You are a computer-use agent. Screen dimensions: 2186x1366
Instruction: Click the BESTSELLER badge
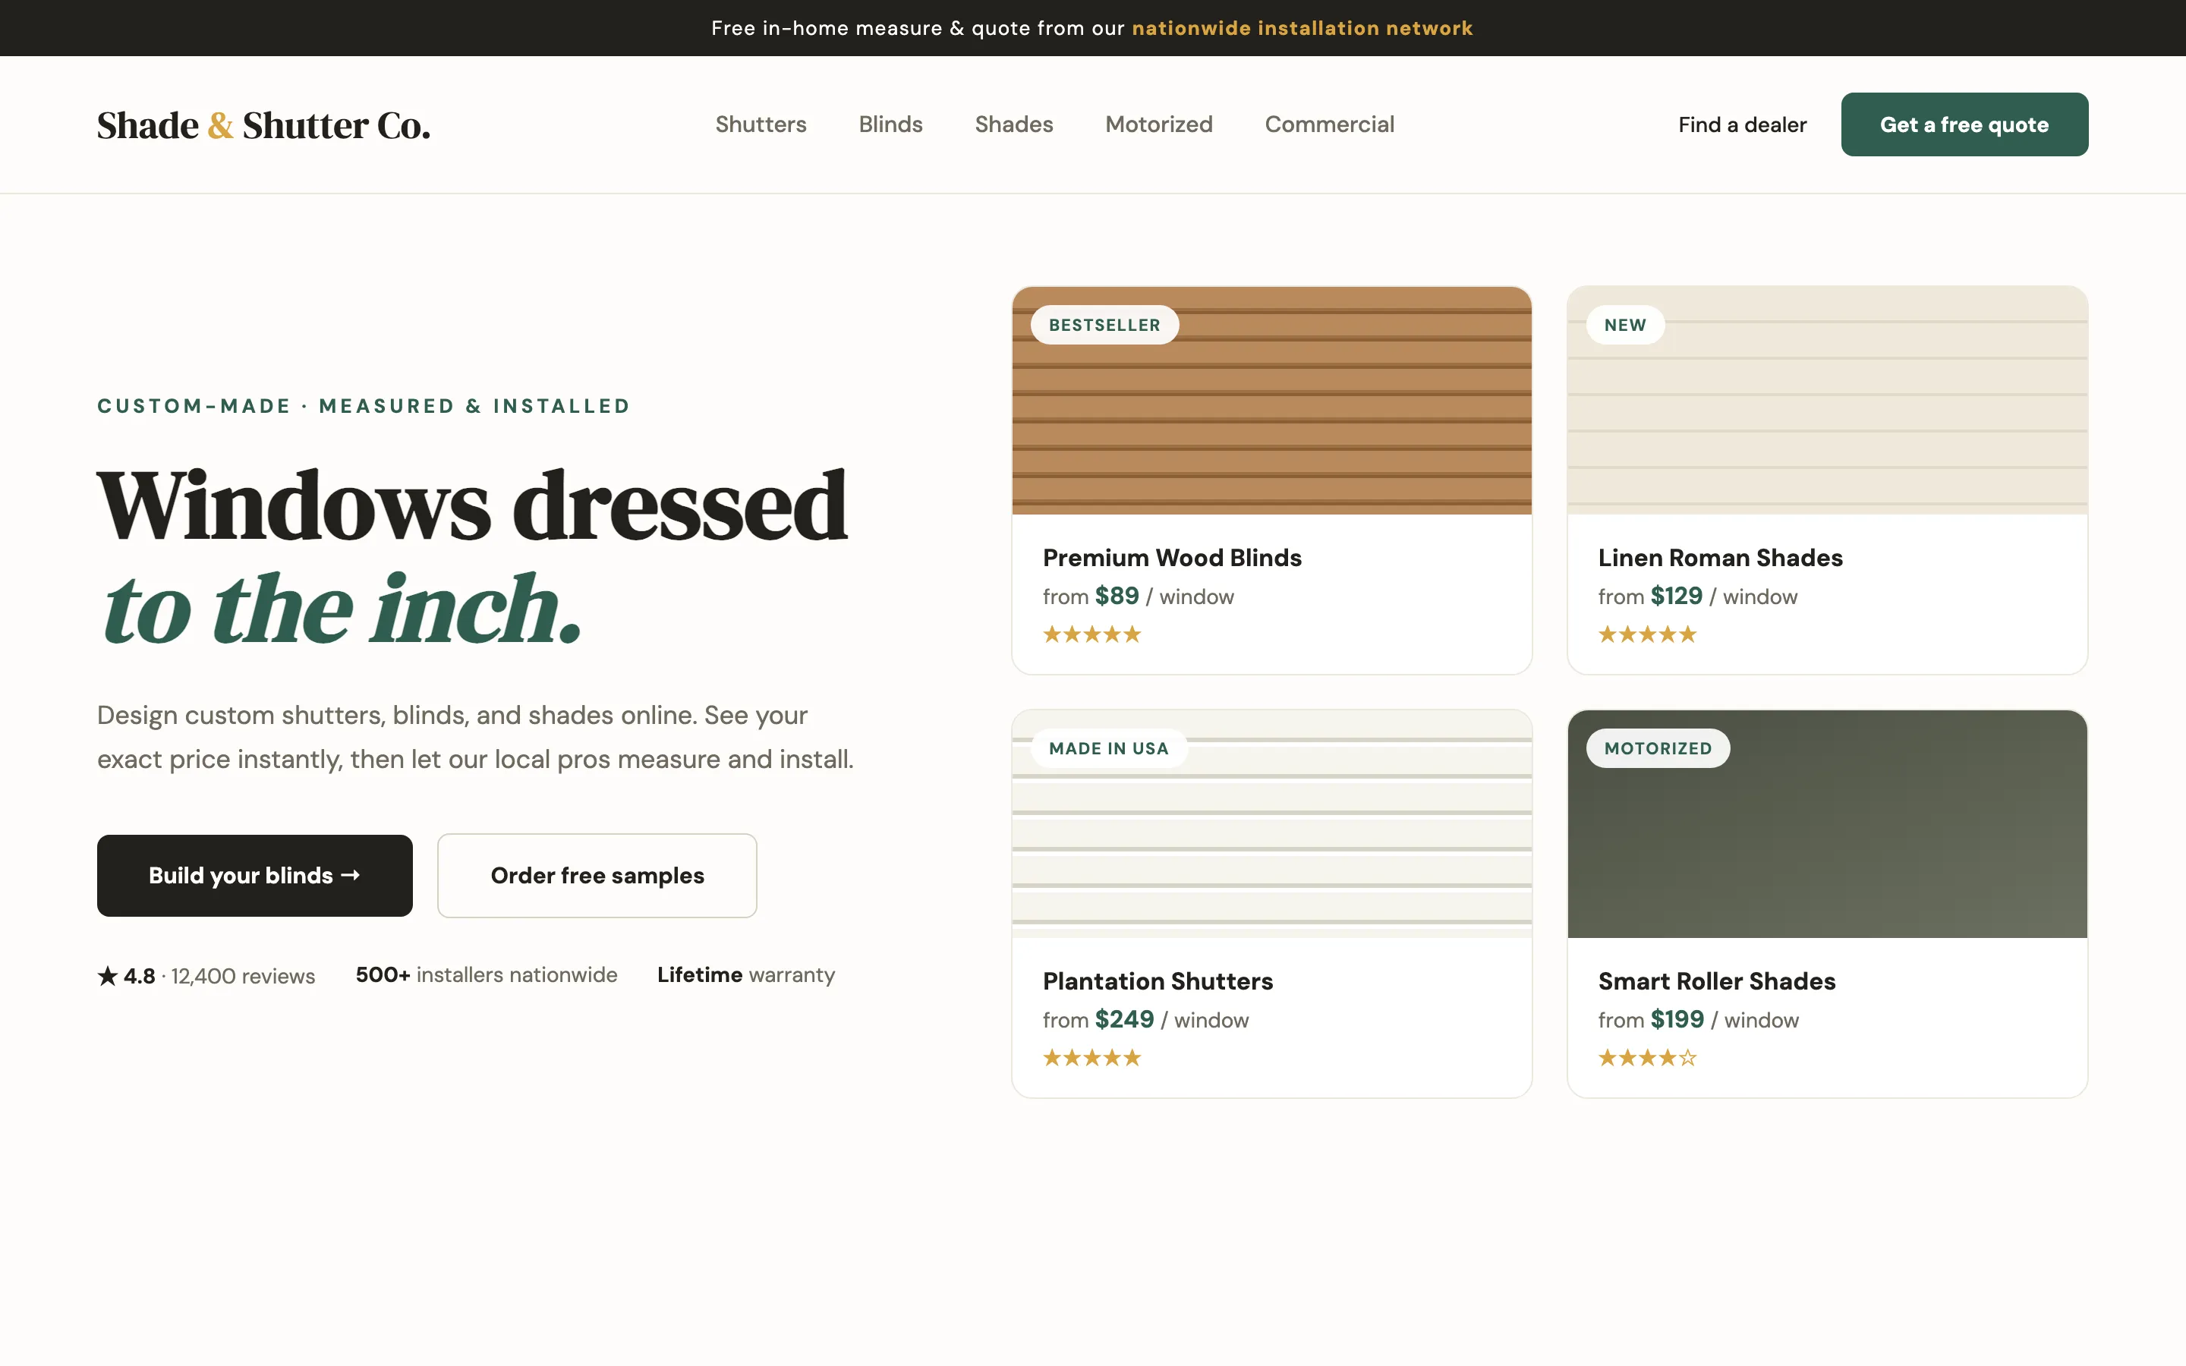[x=1104, y=326]
